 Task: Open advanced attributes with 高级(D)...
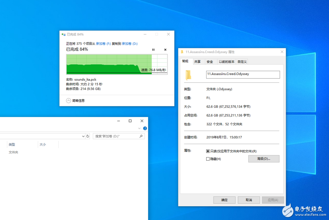coord(264,159)
